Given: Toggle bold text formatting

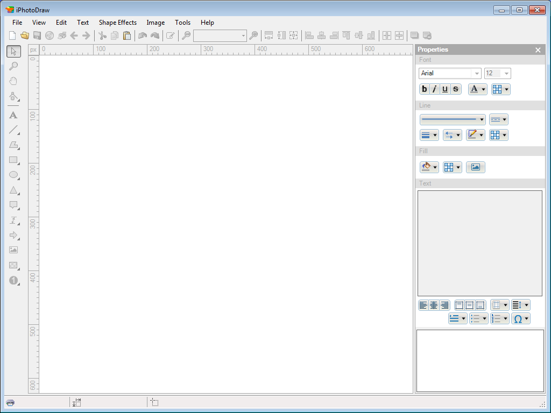Looking at the screenshot, I should click(x=424, y=89).
